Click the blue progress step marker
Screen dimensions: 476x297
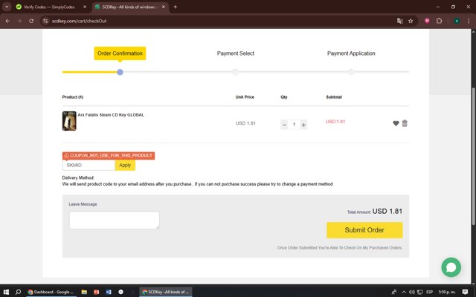click(120, 72)
